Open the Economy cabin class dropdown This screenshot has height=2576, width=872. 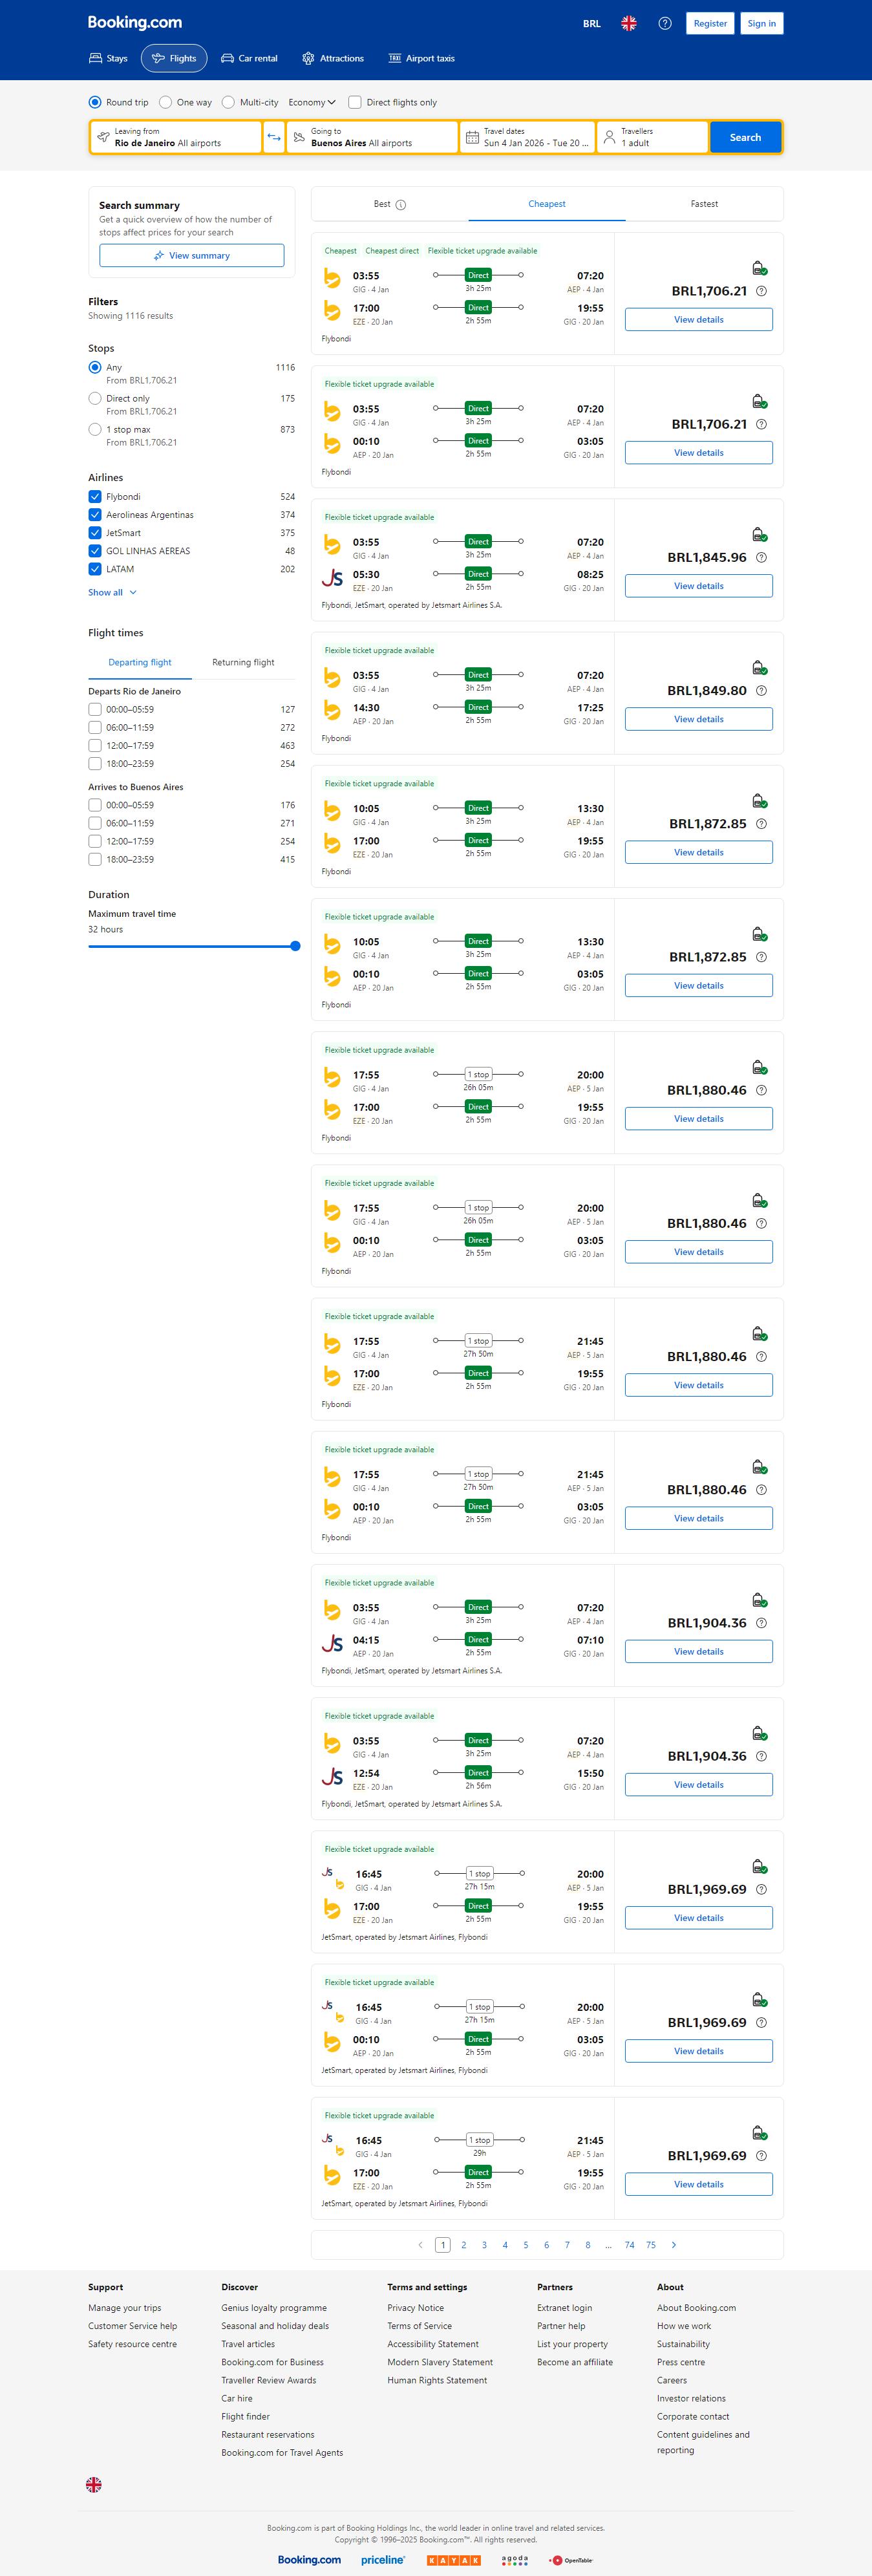(311, 102)
